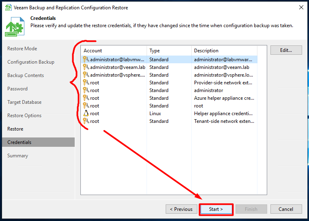Viewport: 309px width, 221px height.
Task: Click key icon beside administrator@vsphere account
Action: pyautogui.click(x=86, y=75)
